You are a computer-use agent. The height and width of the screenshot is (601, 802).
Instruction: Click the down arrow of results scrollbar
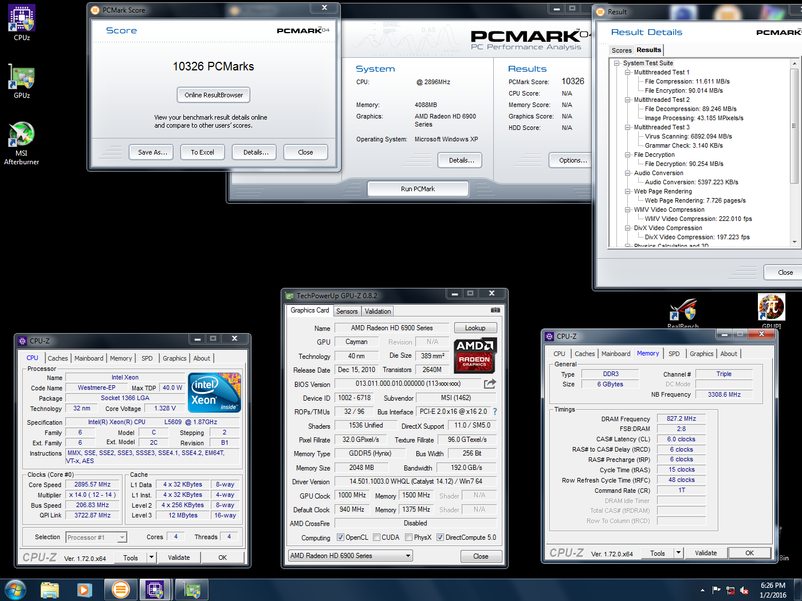coord(794,242)
